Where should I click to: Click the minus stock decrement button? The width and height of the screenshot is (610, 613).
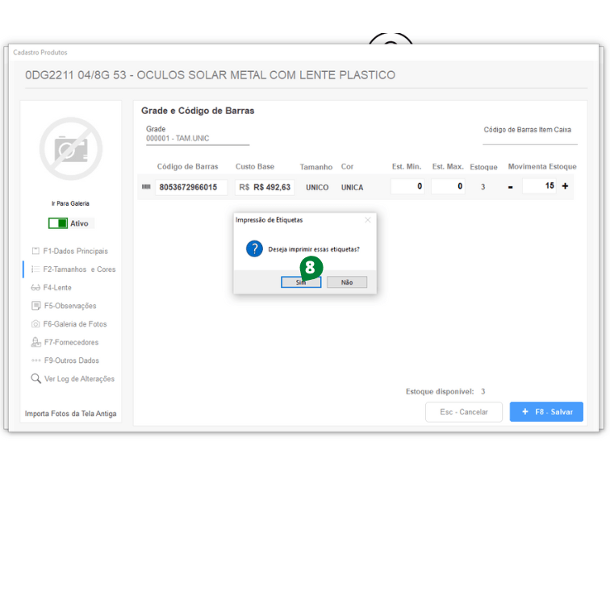510,187
